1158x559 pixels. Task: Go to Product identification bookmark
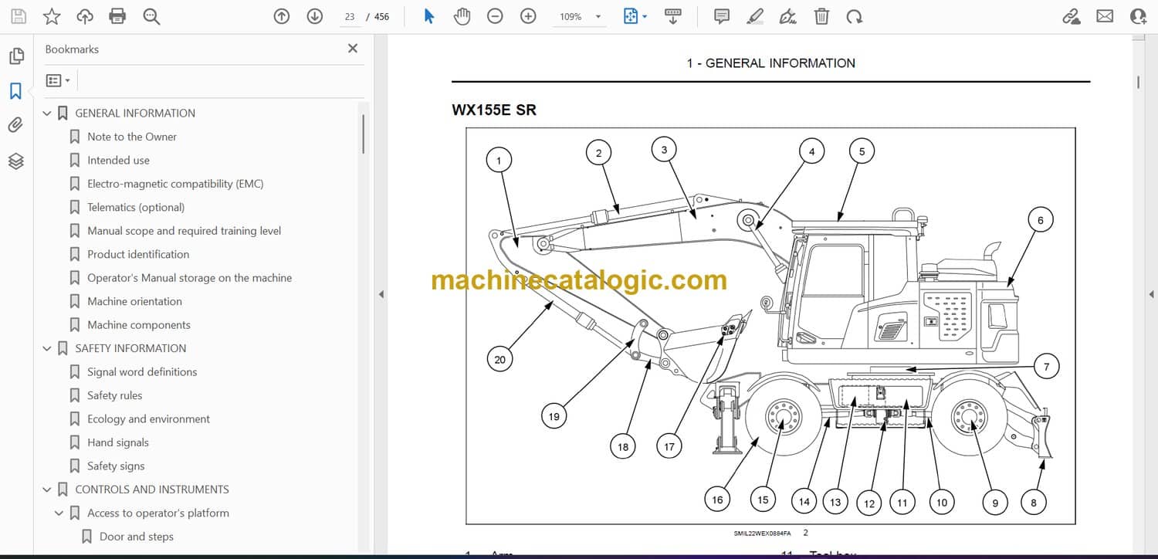(138, 254)
